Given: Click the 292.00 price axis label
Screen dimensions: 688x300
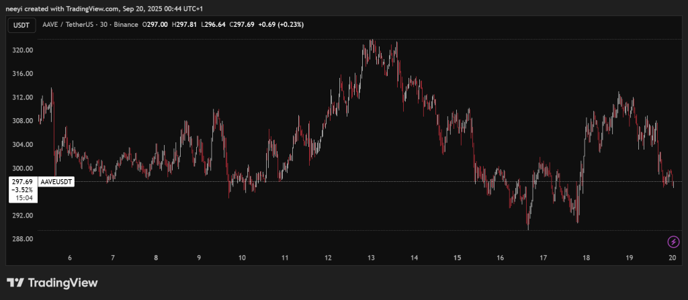Looking at the screenshot, I should coord(23,216).
